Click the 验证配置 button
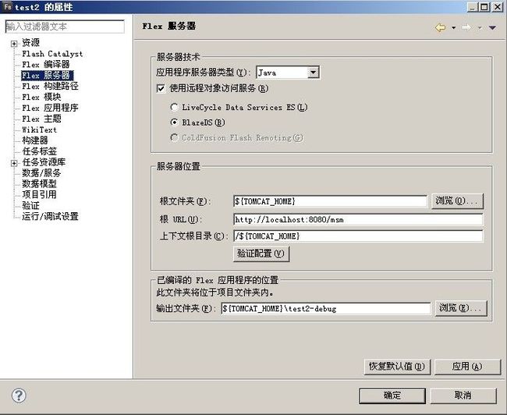This screenshot has width=507, height=415. tap(261, 254)
